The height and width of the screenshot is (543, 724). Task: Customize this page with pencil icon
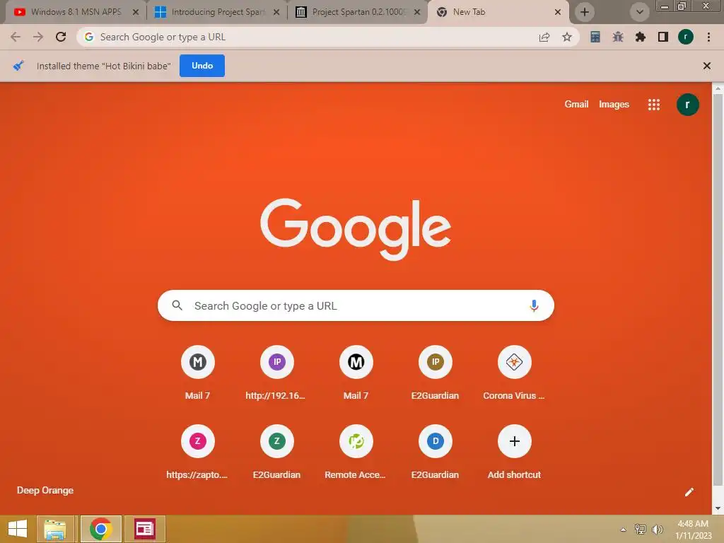(689, 492)
